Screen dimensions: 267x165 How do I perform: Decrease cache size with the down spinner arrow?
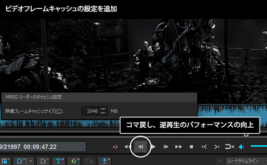pyautogui.click(x=103, y=113)
